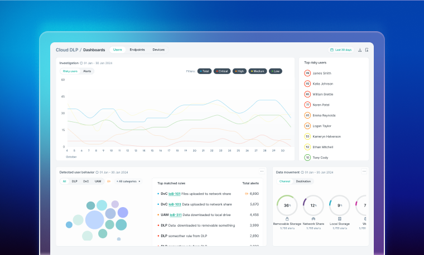Click the bookmark icon beside the download icon

click(x=367, y=50)
